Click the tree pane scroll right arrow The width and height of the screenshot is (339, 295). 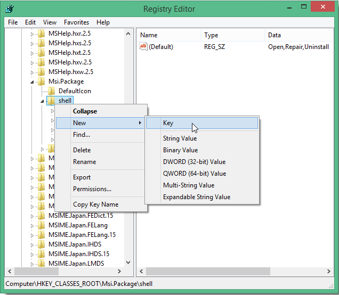tap(119, 271)
